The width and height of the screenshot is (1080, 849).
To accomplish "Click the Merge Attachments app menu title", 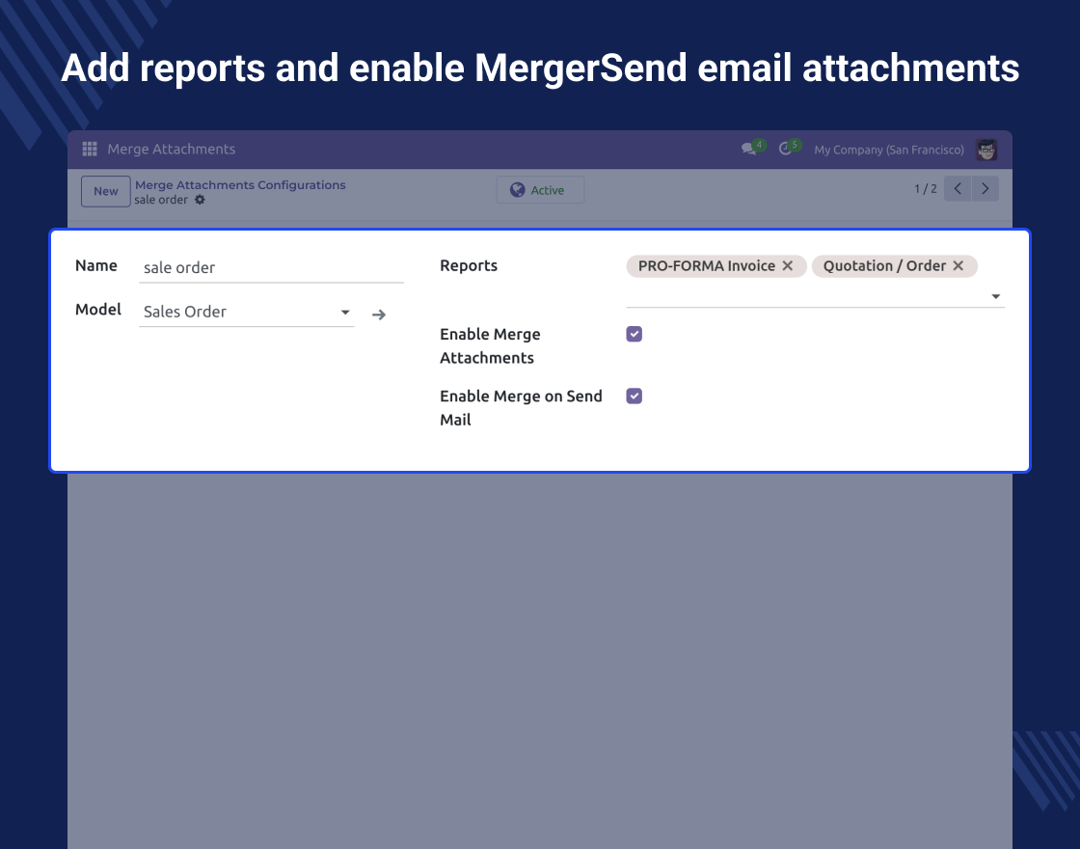I will click(172, 149).
